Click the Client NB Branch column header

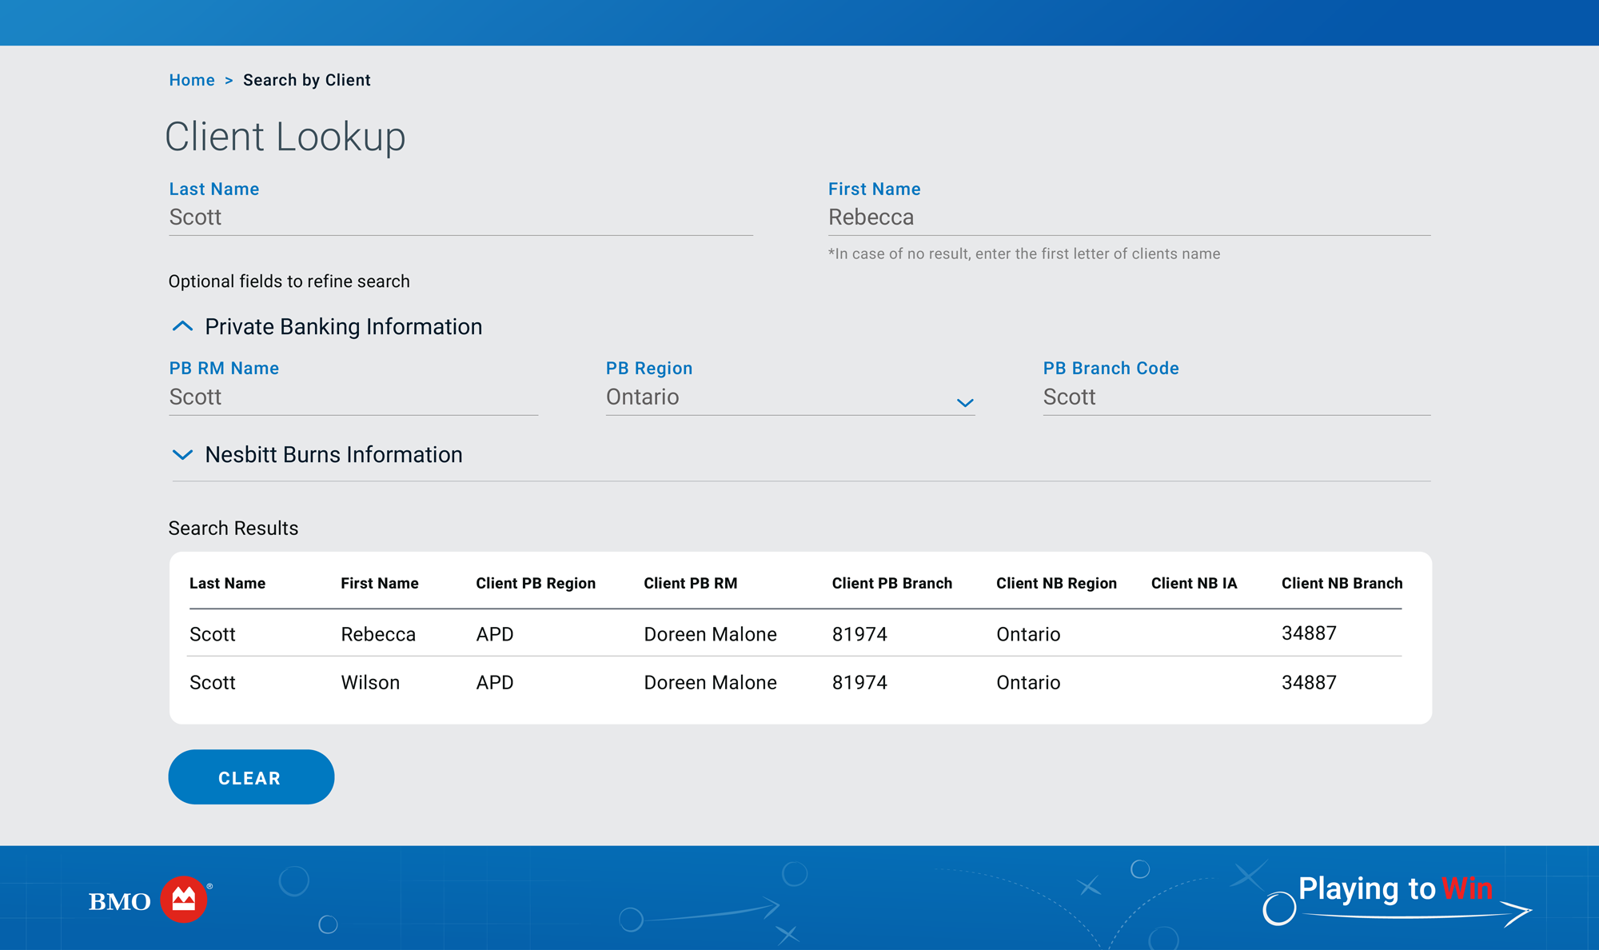1342,583
